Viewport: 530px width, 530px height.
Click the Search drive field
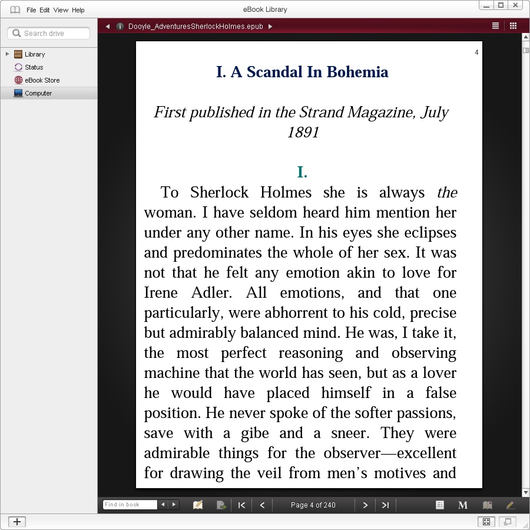49,33
